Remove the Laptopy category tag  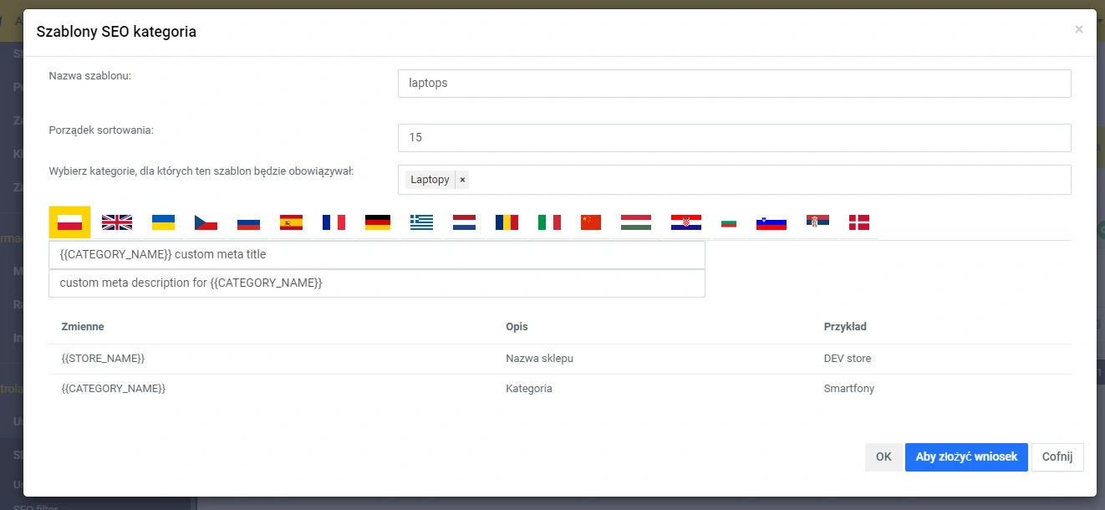tap(462, 180)
